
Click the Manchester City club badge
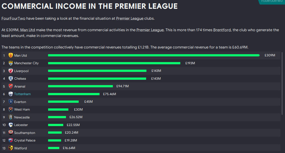point(11,63)
